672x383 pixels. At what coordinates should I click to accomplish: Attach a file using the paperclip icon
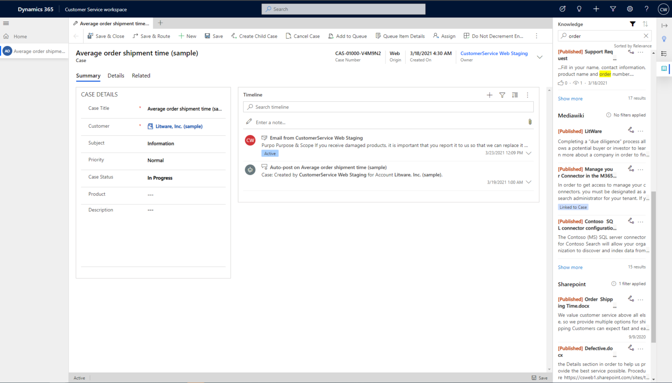click(x=530, y=122)
